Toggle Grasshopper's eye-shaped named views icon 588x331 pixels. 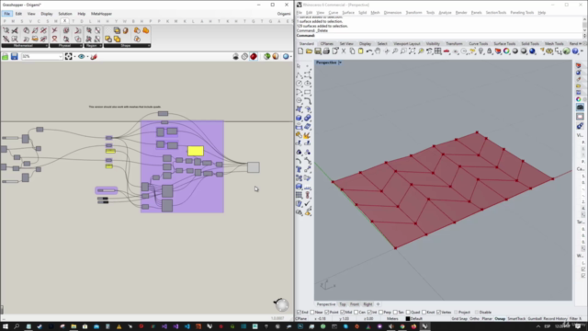coord(82,56)
